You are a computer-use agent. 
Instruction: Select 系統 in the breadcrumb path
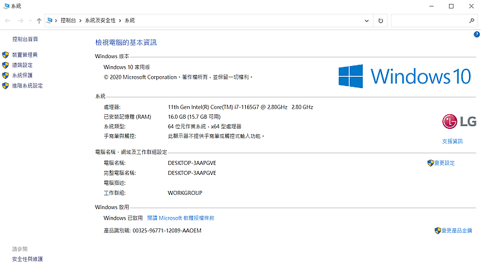130,20
